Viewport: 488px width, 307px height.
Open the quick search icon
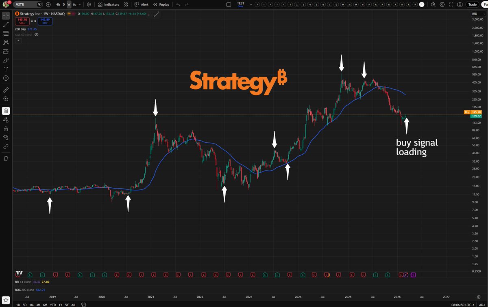[433, 4]
